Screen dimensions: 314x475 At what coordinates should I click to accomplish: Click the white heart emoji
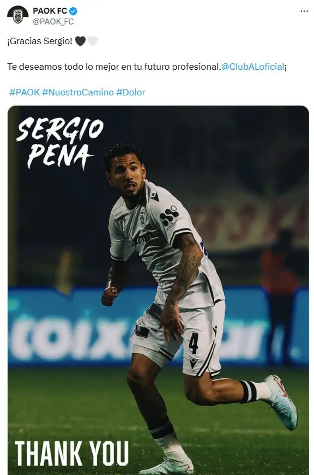pyautogui.click(x=93, y=41)
